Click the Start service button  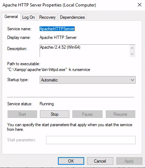[22, 114]
